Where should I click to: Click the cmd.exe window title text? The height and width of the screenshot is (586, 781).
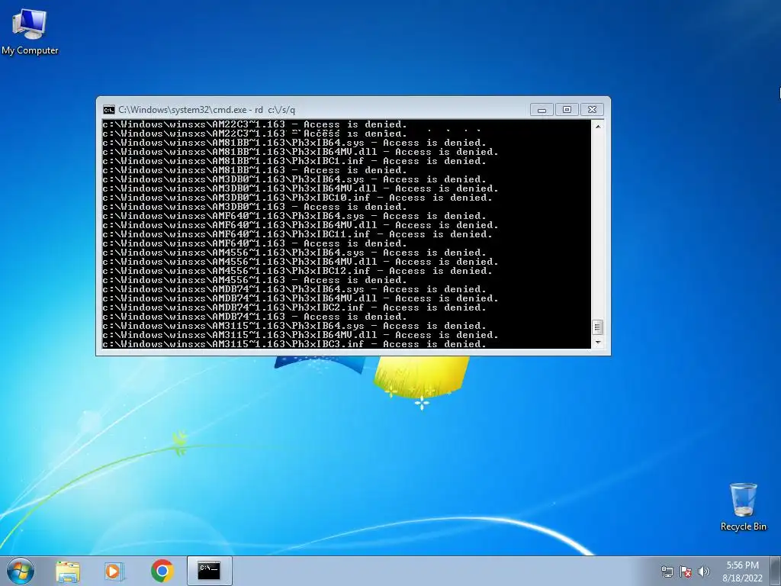point(207,110)
